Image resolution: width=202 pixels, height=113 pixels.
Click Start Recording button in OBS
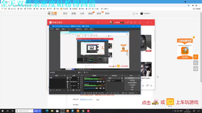click(x=132, y=80)
